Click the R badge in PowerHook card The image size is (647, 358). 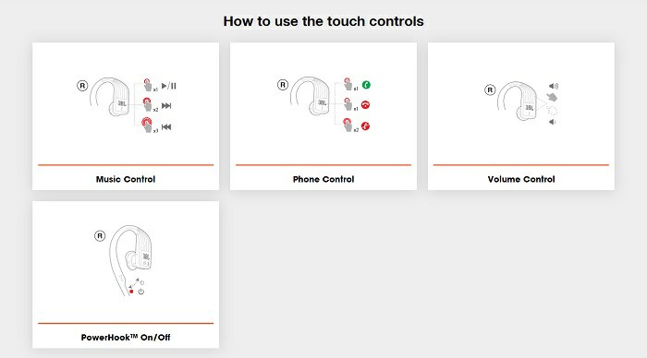pyautogui.click(x=100, y=236)
